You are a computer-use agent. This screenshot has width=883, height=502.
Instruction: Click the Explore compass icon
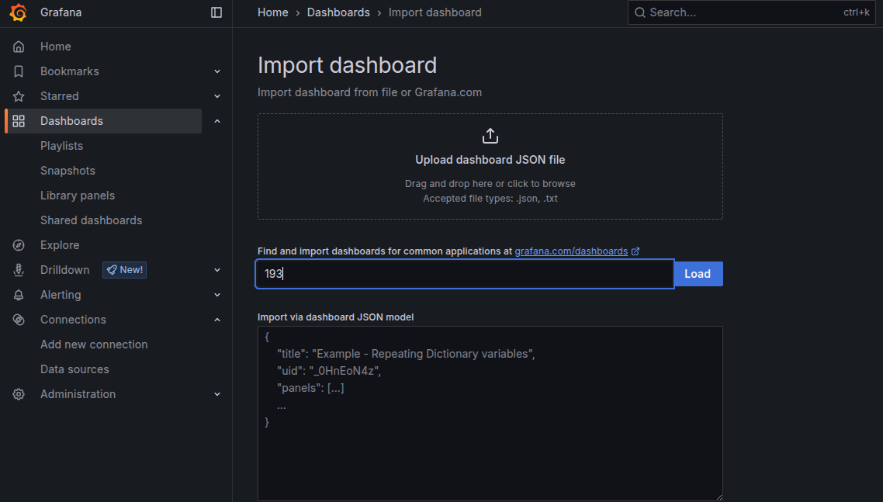coord(19,245)
